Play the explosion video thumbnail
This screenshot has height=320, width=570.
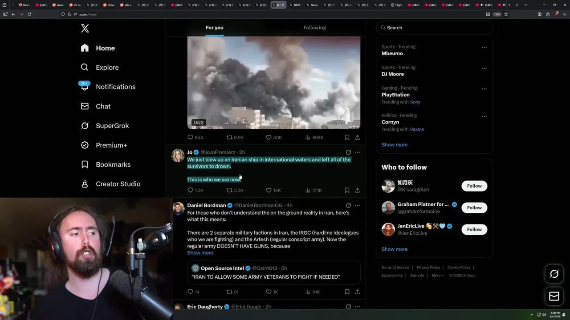(x=273, y=83)
